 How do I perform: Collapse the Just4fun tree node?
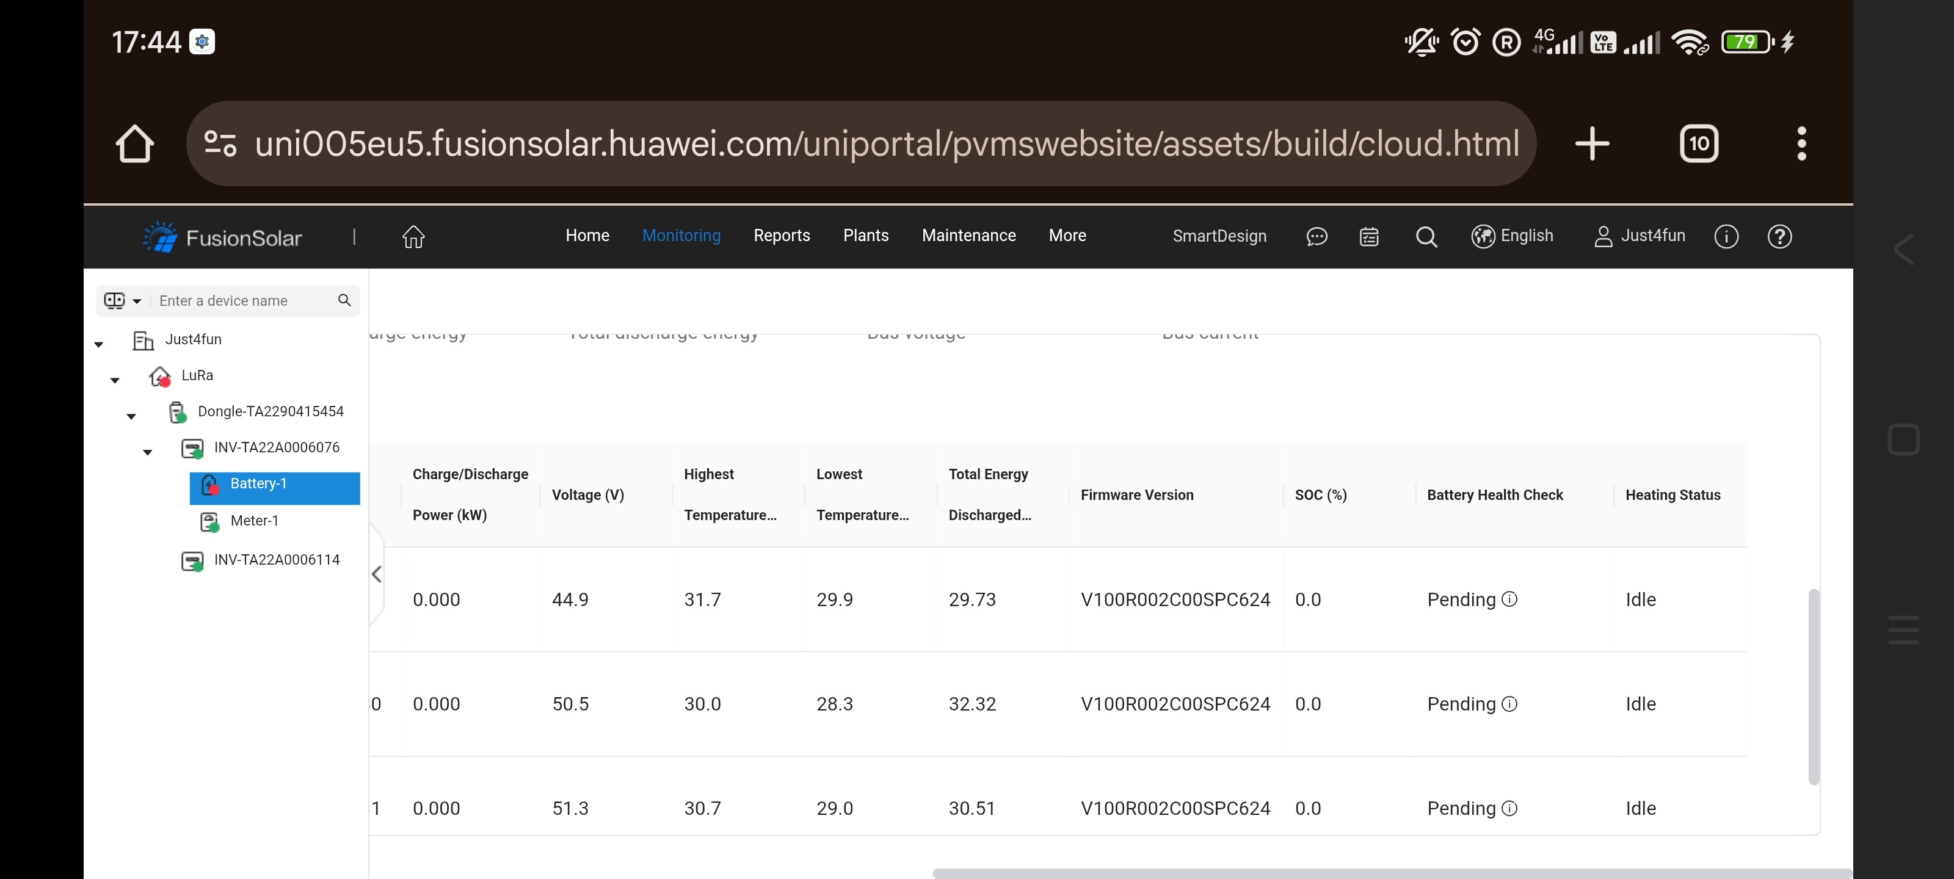tap(98, 344)
